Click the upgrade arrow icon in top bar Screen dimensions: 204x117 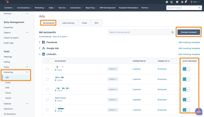(x=167, y=2)
